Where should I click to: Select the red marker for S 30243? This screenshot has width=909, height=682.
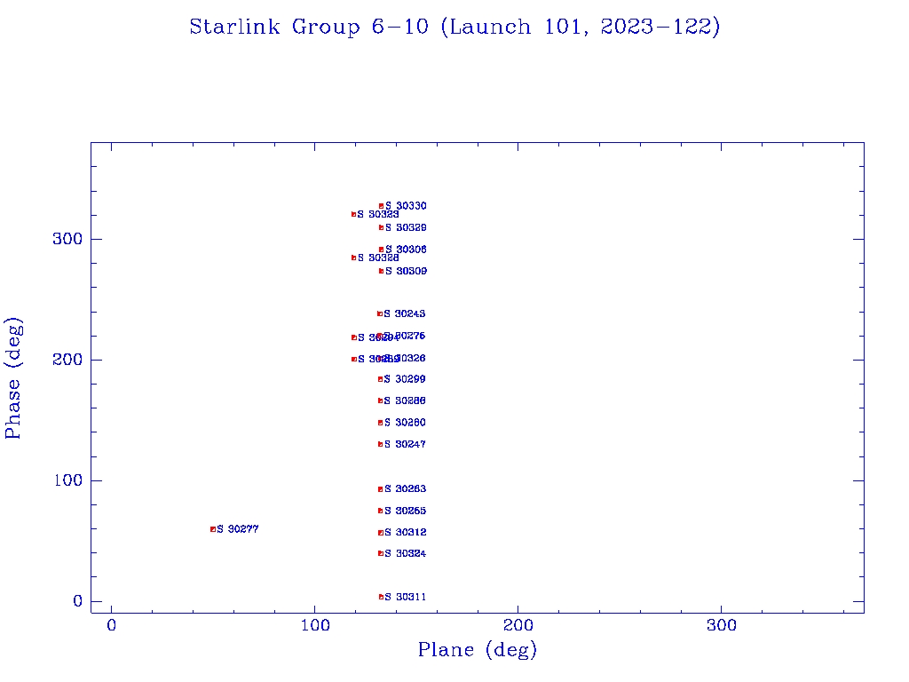tap(380, 313)
